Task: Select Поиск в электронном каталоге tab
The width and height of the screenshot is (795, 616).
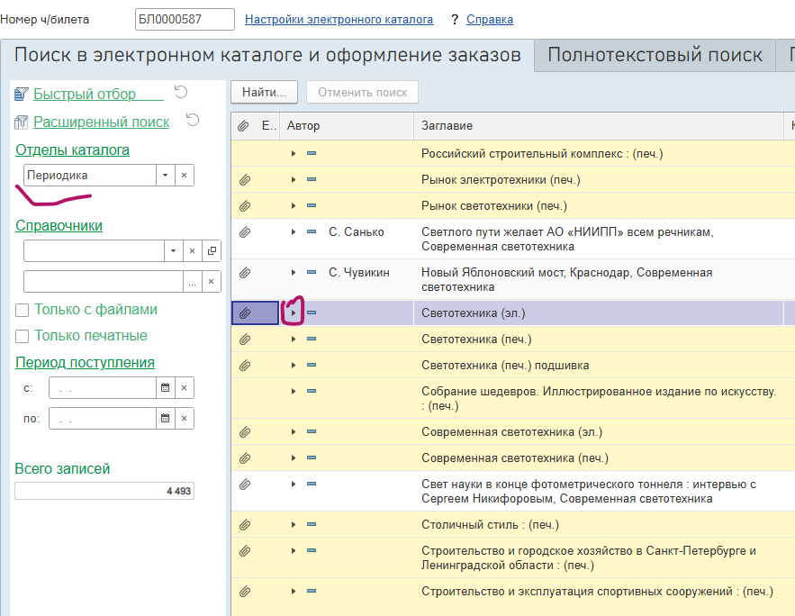Action: (x=267, y=55)
